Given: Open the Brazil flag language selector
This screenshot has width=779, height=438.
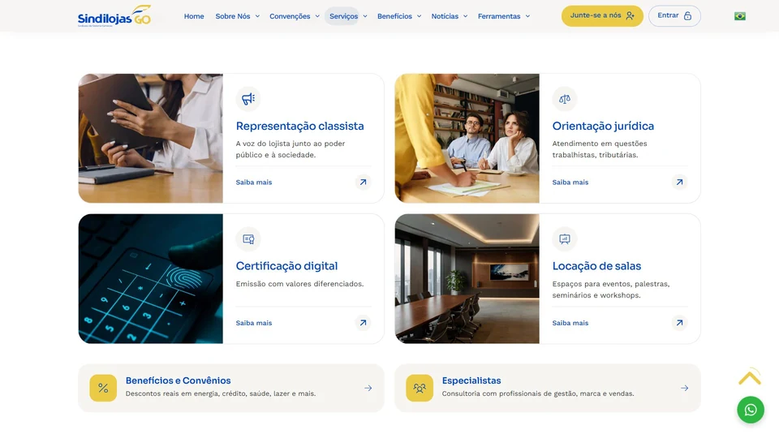Looking at the screenshot, I should pos(740,16).
